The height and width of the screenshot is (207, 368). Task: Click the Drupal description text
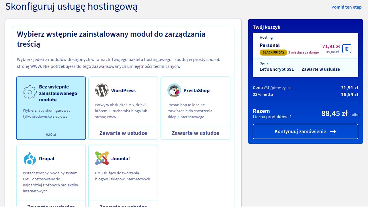coord(50,182)
